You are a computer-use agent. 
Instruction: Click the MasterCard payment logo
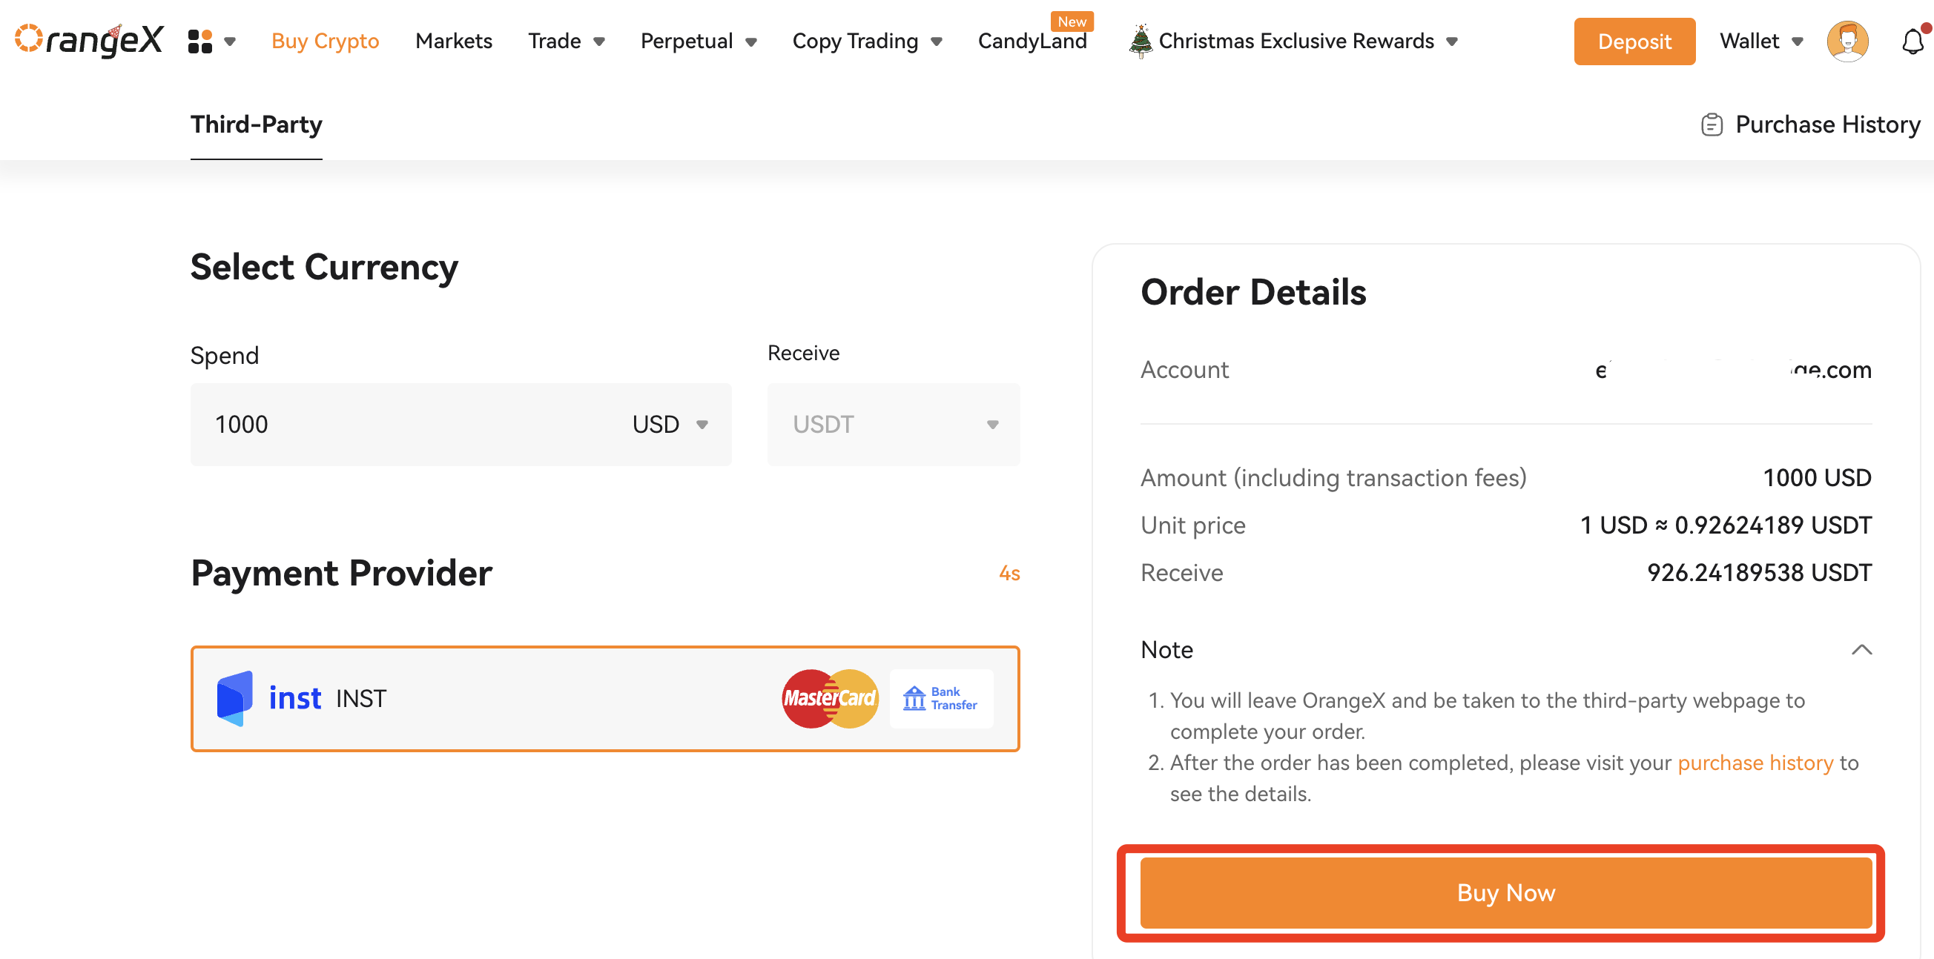coord(830,699)
